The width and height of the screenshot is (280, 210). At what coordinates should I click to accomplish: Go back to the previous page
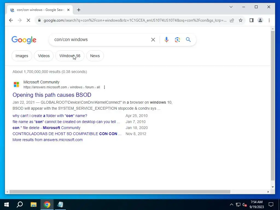11,20
